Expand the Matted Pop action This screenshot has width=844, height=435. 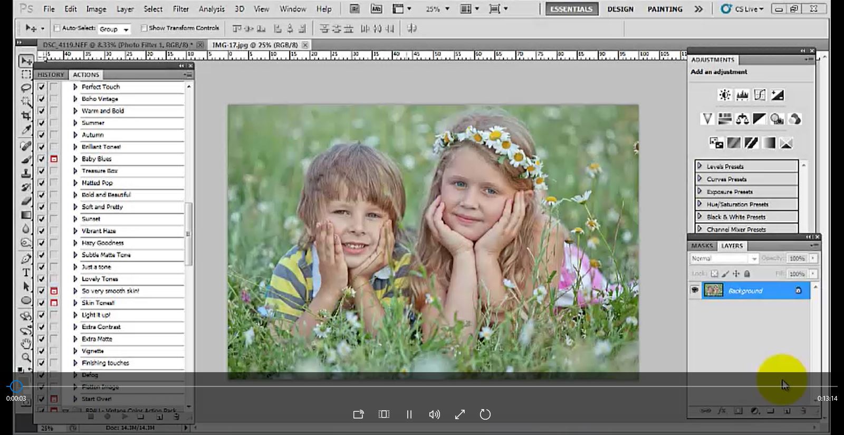75,183
